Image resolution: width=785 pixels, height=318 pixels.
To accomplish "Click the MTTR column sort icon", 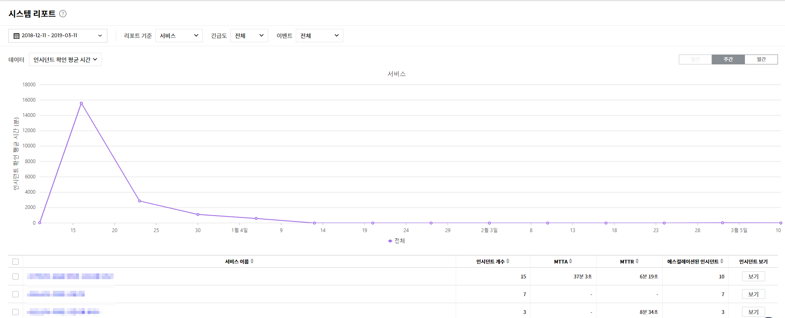I will click(637, 261).
